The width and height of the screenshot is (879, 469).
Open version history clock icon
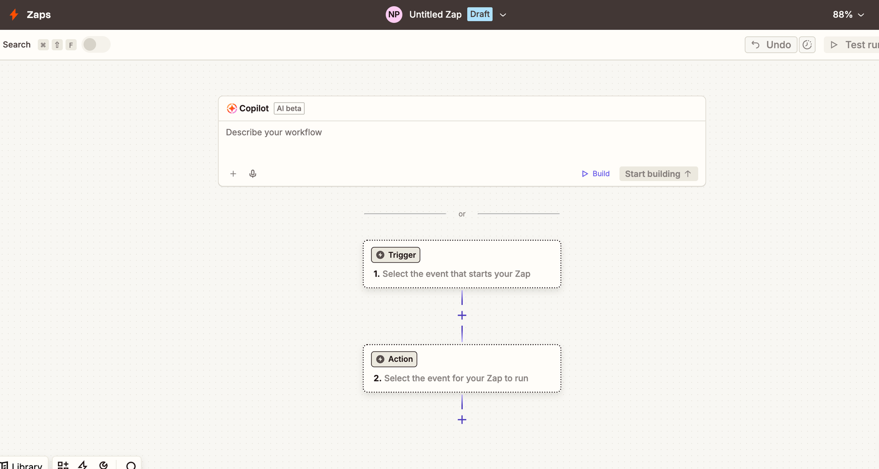[x=807, y=45]
